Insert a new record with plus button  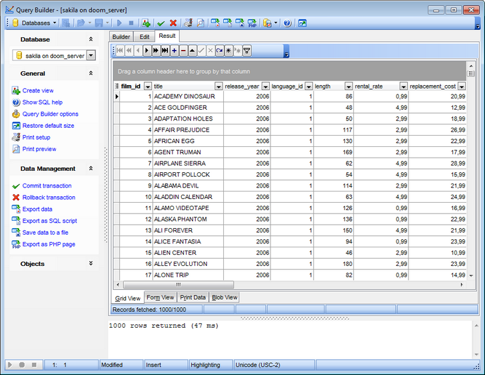pyautogui.click(x=174, y=51)
